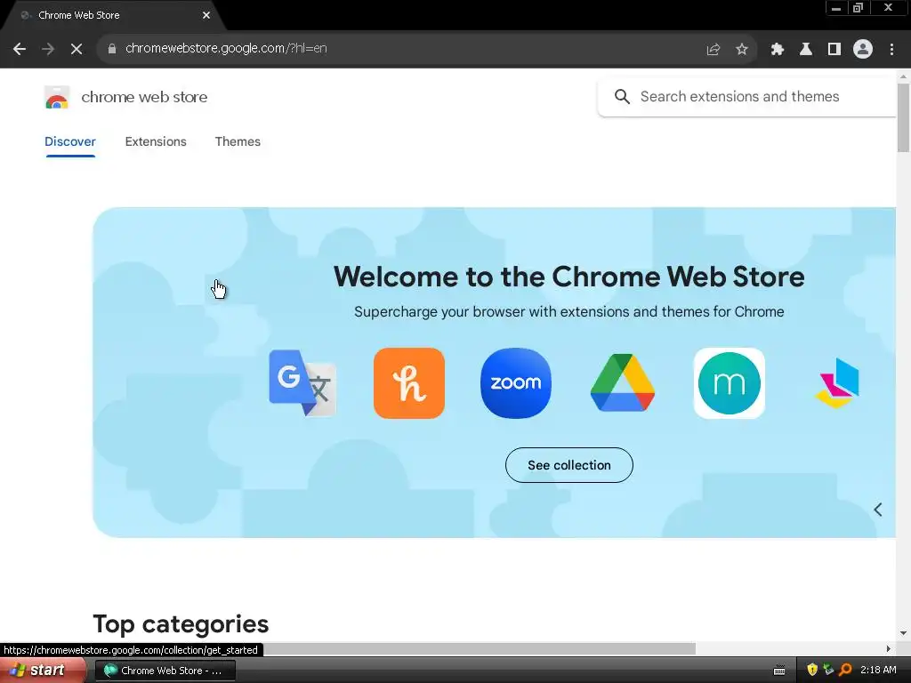Click the vertical scrollbar thumb
The height and width of the screenshot is (683, 911).
click(x=903, y=118)
